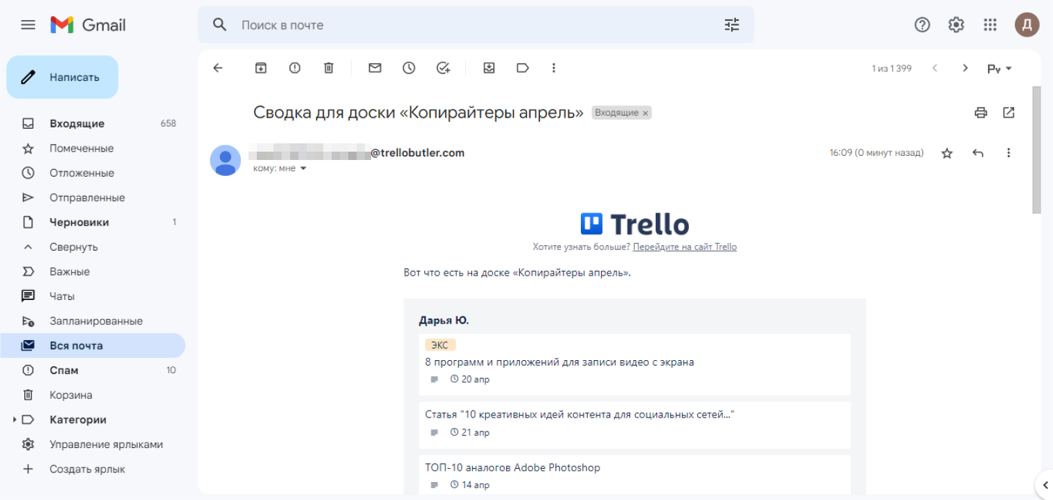Click sender address «@trellobutler.com»
The height and width of the screenshot is (500, 1053).
click(417, 153)
